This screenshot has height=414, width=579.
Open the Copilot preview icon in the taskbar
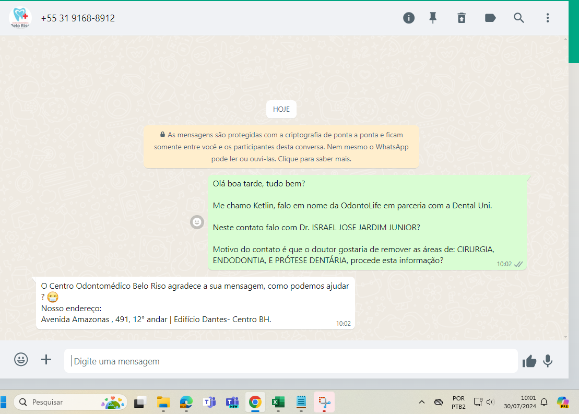(x=563, y=402)
